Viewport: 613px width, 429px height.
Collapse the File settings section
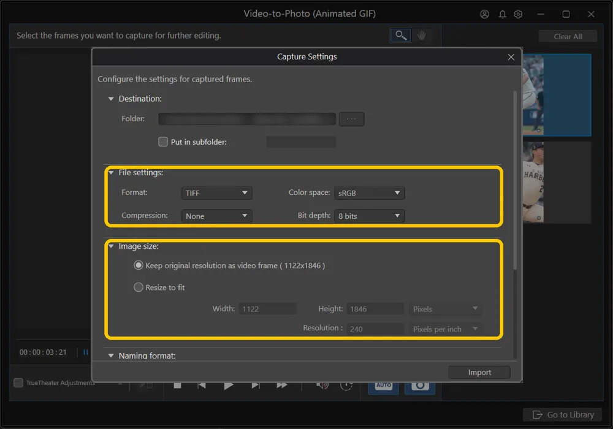tap(111, 172)
